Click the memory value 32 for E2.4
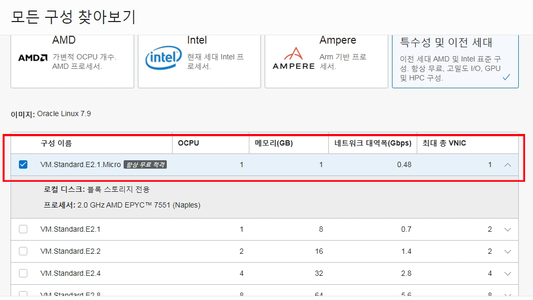Image resolution: width=533 pixels, height=300 pixels. coord(319,273)
